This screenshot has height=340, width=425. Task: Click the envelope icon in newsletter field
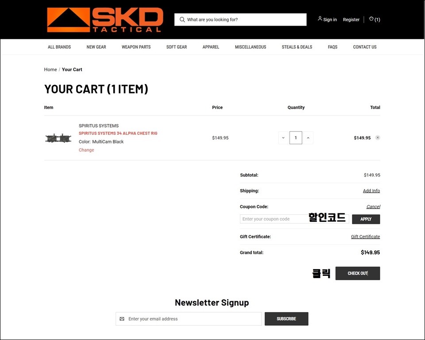[122, 319]
